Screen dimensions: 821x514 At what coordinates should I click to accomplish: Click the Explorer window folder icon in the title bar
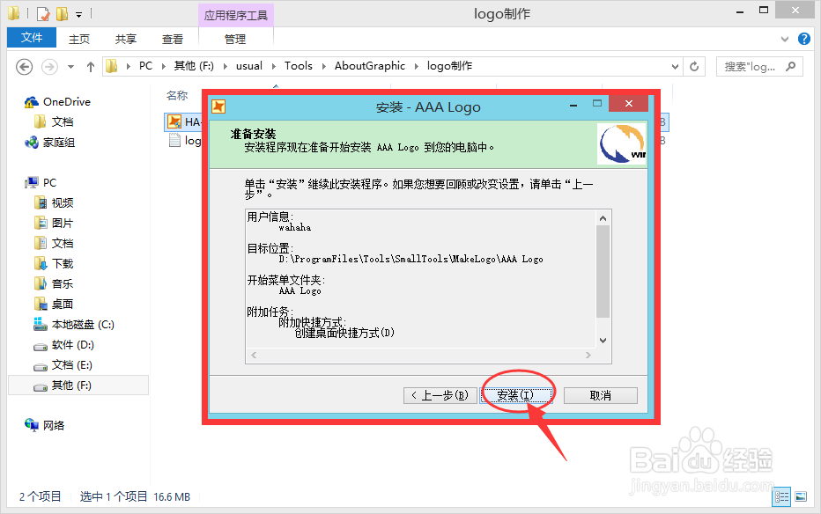click(14, 13)
